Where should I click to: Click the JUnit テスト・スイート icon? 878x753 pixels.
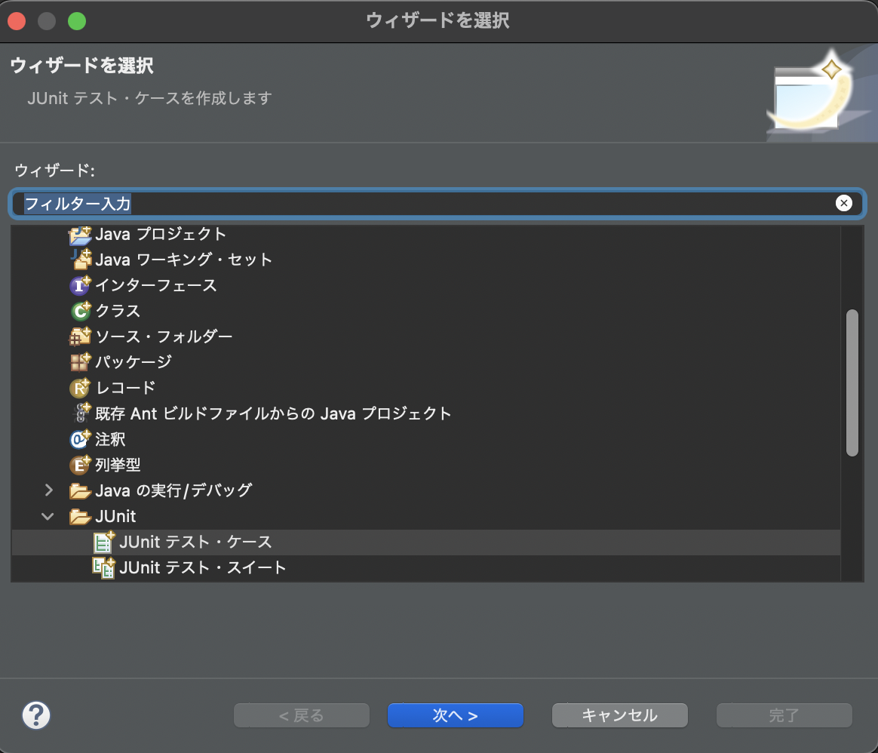(104, 568)
